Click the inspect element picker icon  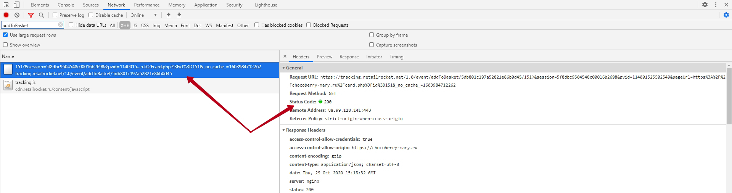tap(6, 5)
